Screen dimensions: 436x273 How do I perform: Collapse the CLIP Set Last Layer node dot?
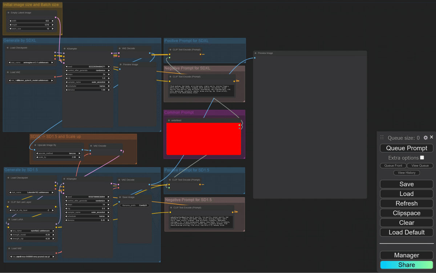point(8,202)
